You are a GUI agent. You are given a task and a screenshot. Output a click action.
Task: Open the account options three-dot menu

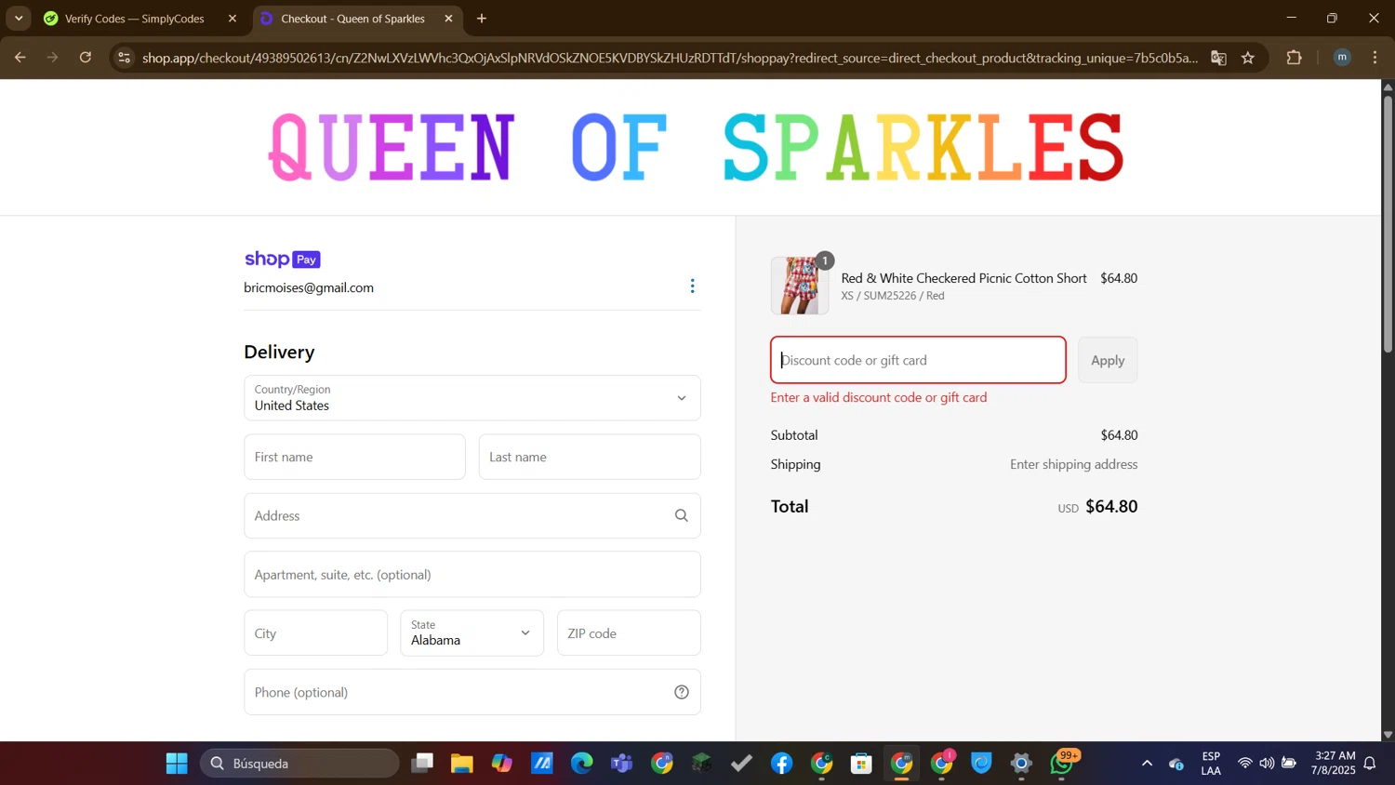692,286
